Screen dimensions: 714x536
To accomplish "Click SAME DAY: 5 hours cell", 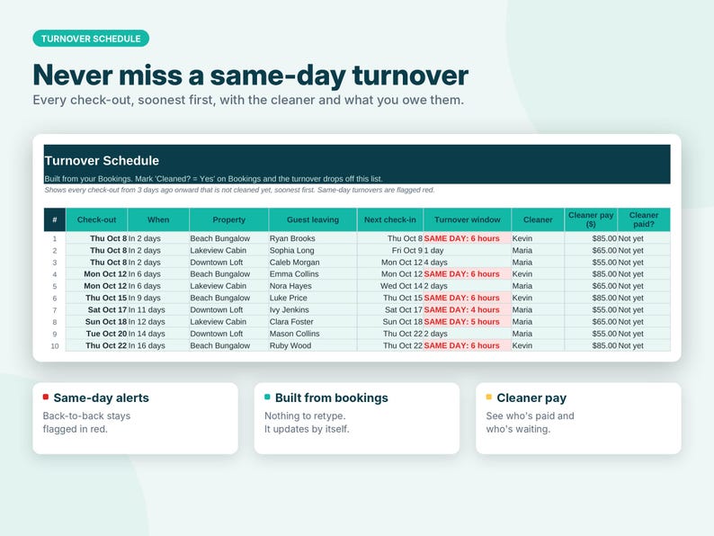I will coord(468,321).
